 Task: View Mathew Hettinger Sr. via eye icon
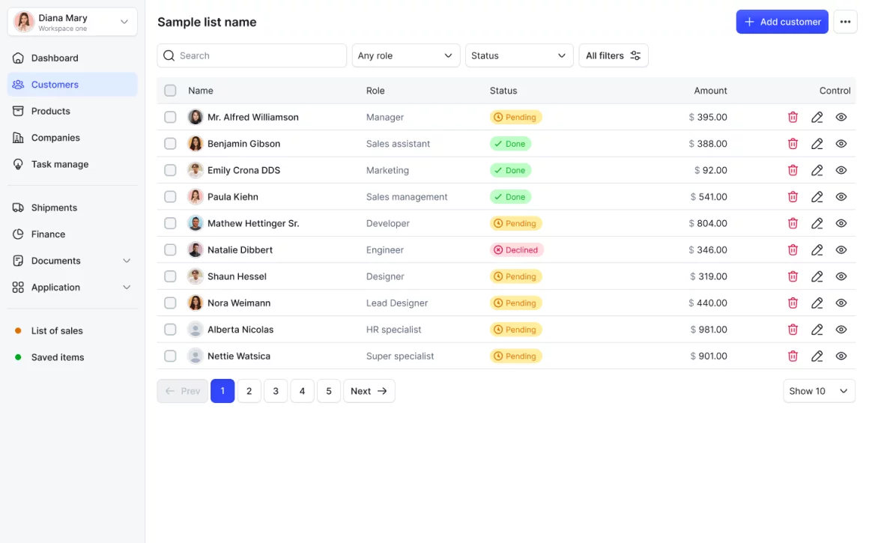[x=841, y=223]
